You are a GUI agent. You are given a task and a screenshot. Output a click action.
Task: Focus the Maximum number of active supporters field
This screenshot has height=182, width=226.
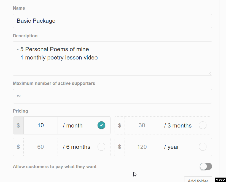tap(112, 96)
